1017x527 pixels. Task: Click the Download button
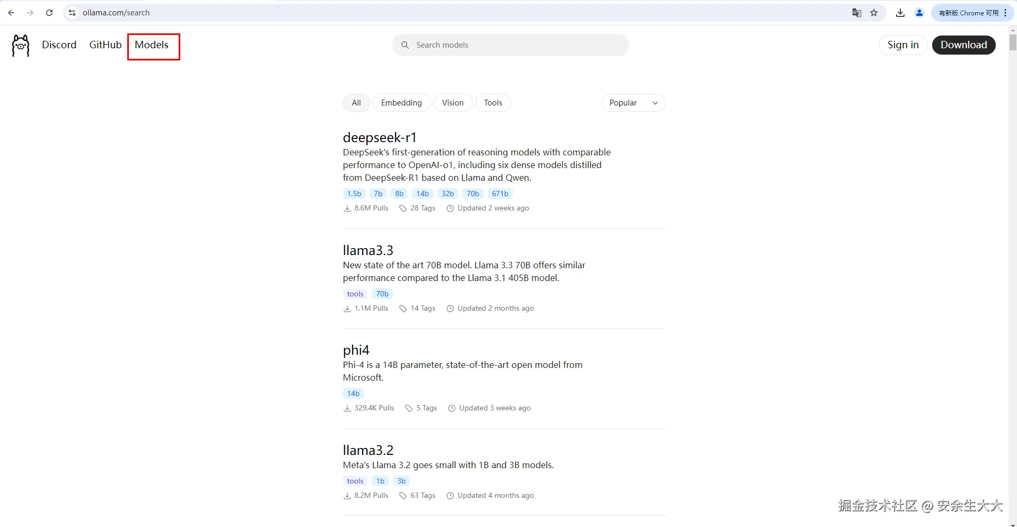coord(964,45)
